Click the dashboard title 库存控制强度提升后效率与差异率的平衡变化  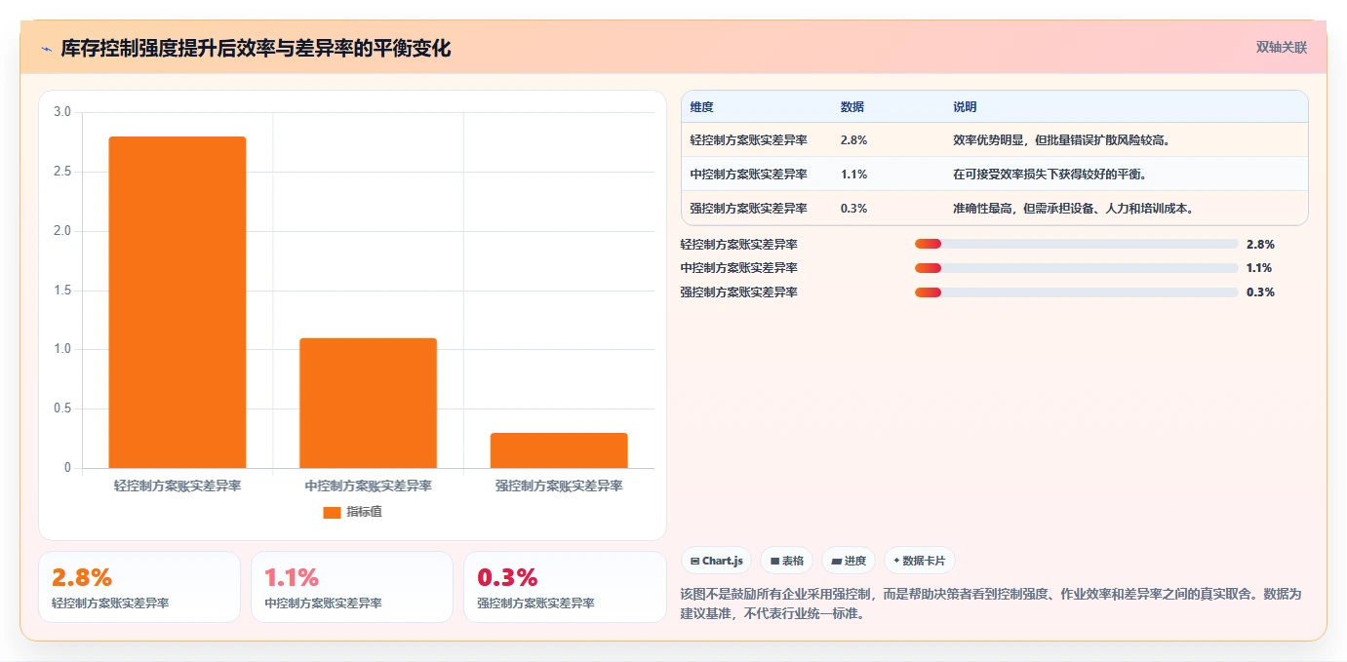click(x=256, y=49)
